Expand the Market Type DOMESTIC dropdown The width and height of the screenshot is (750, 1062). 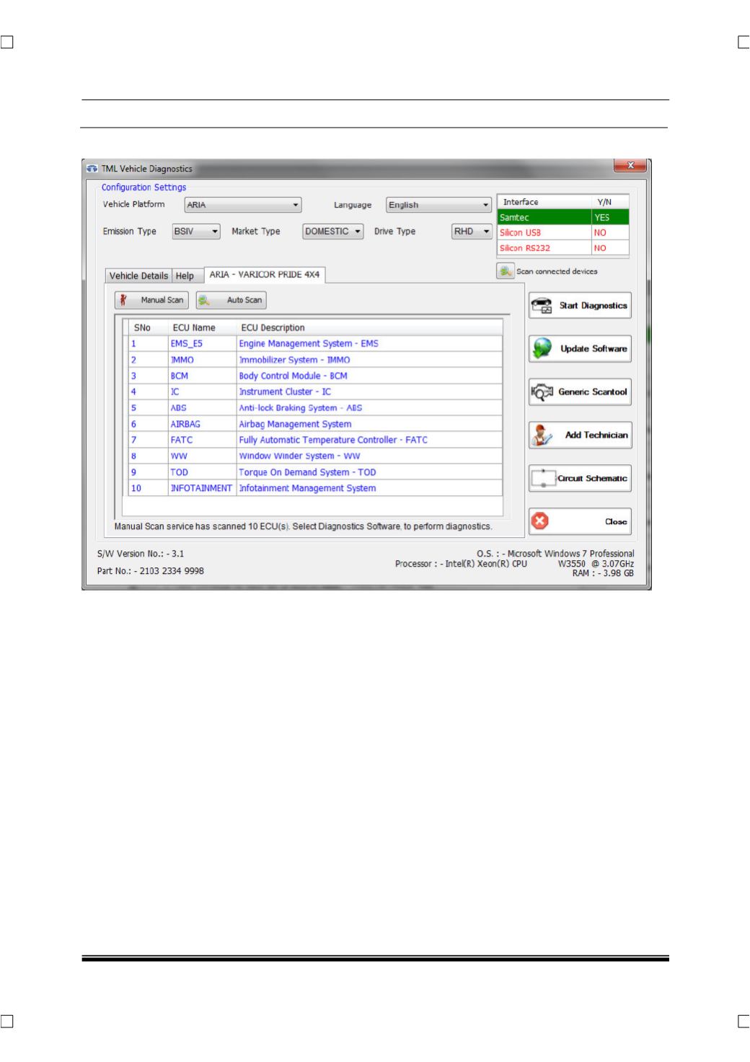pos(332,231)
